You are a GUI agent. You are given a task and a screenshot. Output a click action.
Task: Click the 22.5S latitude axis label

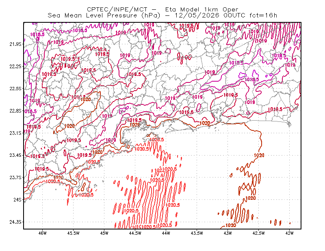point(15,89)
